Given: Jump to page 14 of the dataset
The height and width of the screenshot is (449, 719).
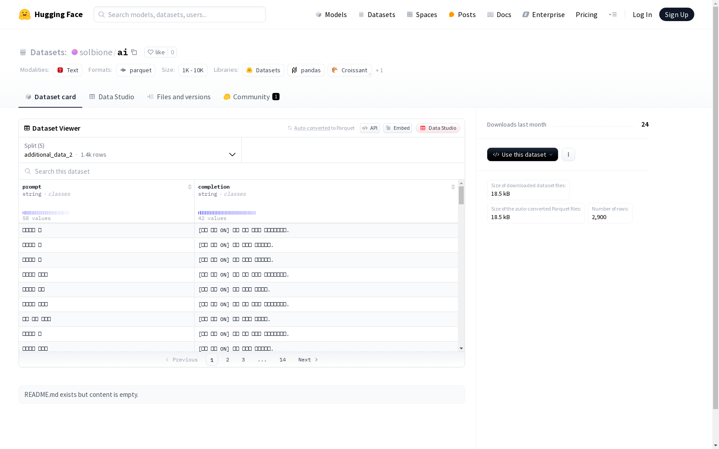Looking at the screenshot, I should point(283,360).
